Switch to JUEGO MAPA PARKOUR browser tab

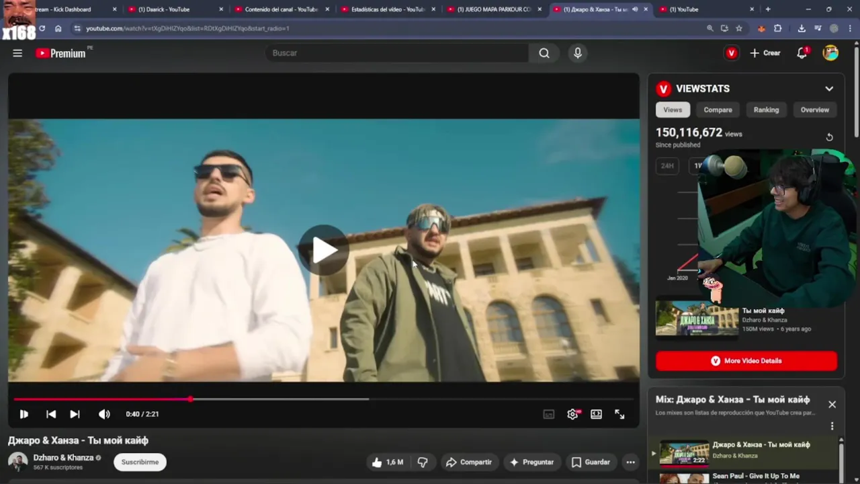[x=494, y=9]
